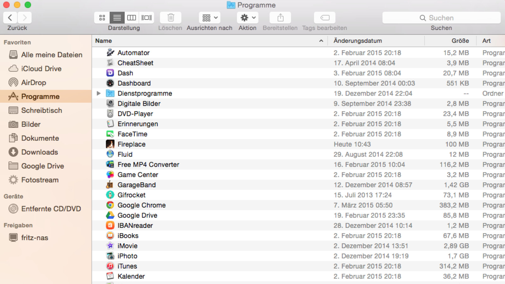Open Alle meine Dateien in sidebar
Image resolution: width=505 pixels, height=284 pixels.
point(46,55)
